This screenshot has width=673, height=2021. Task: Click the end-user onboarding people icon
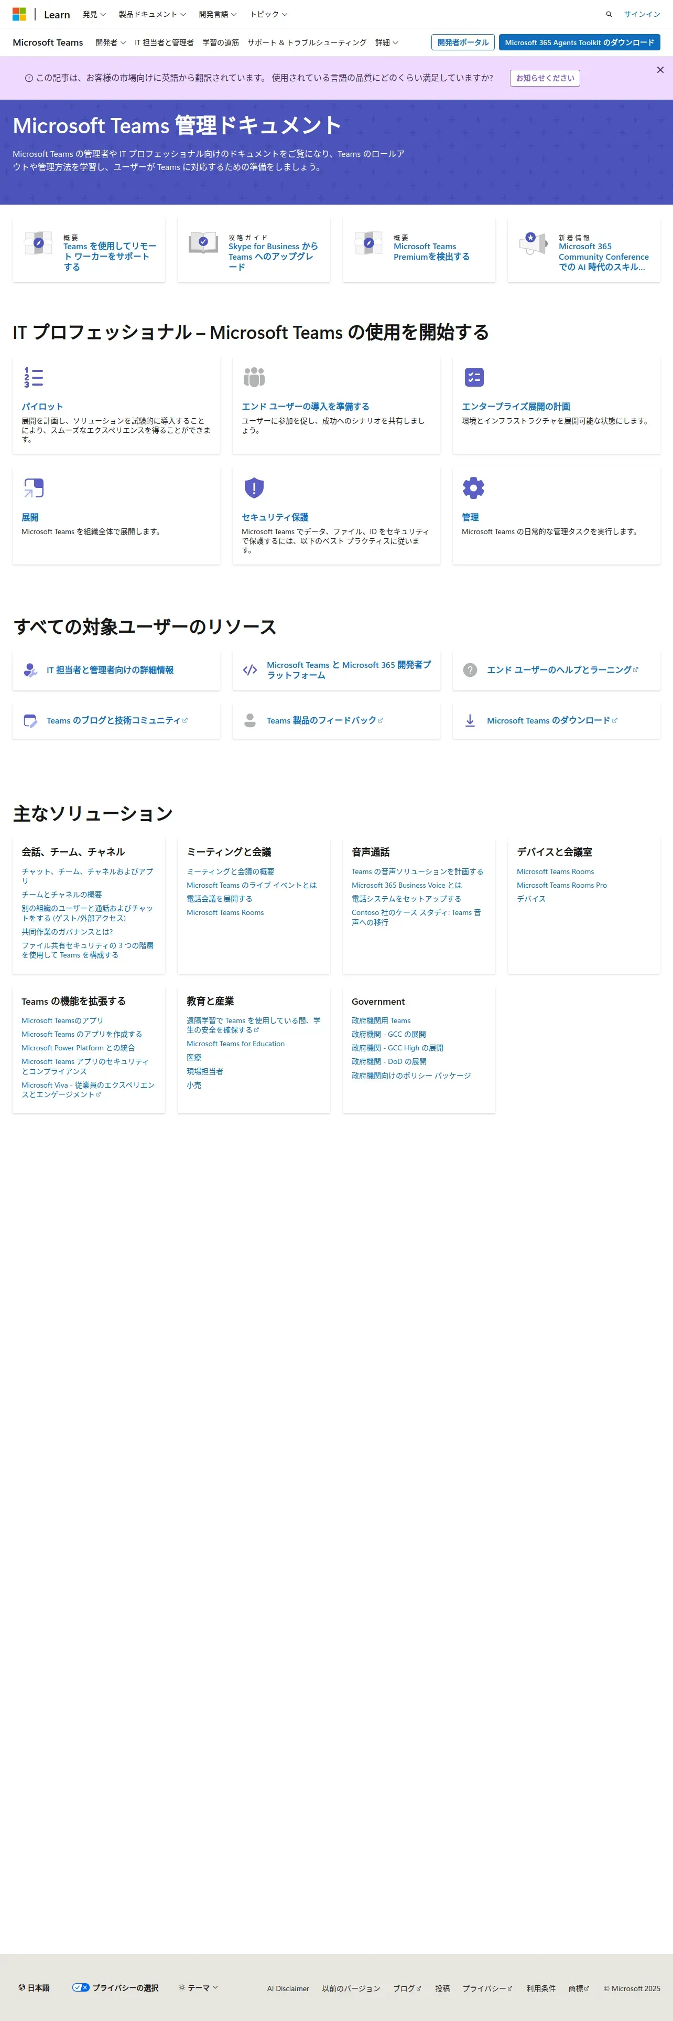point(254,377)
